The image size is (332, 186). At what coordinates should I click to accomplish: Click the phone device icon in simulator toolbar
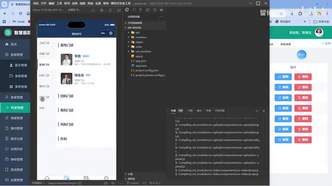pos(110,10)
